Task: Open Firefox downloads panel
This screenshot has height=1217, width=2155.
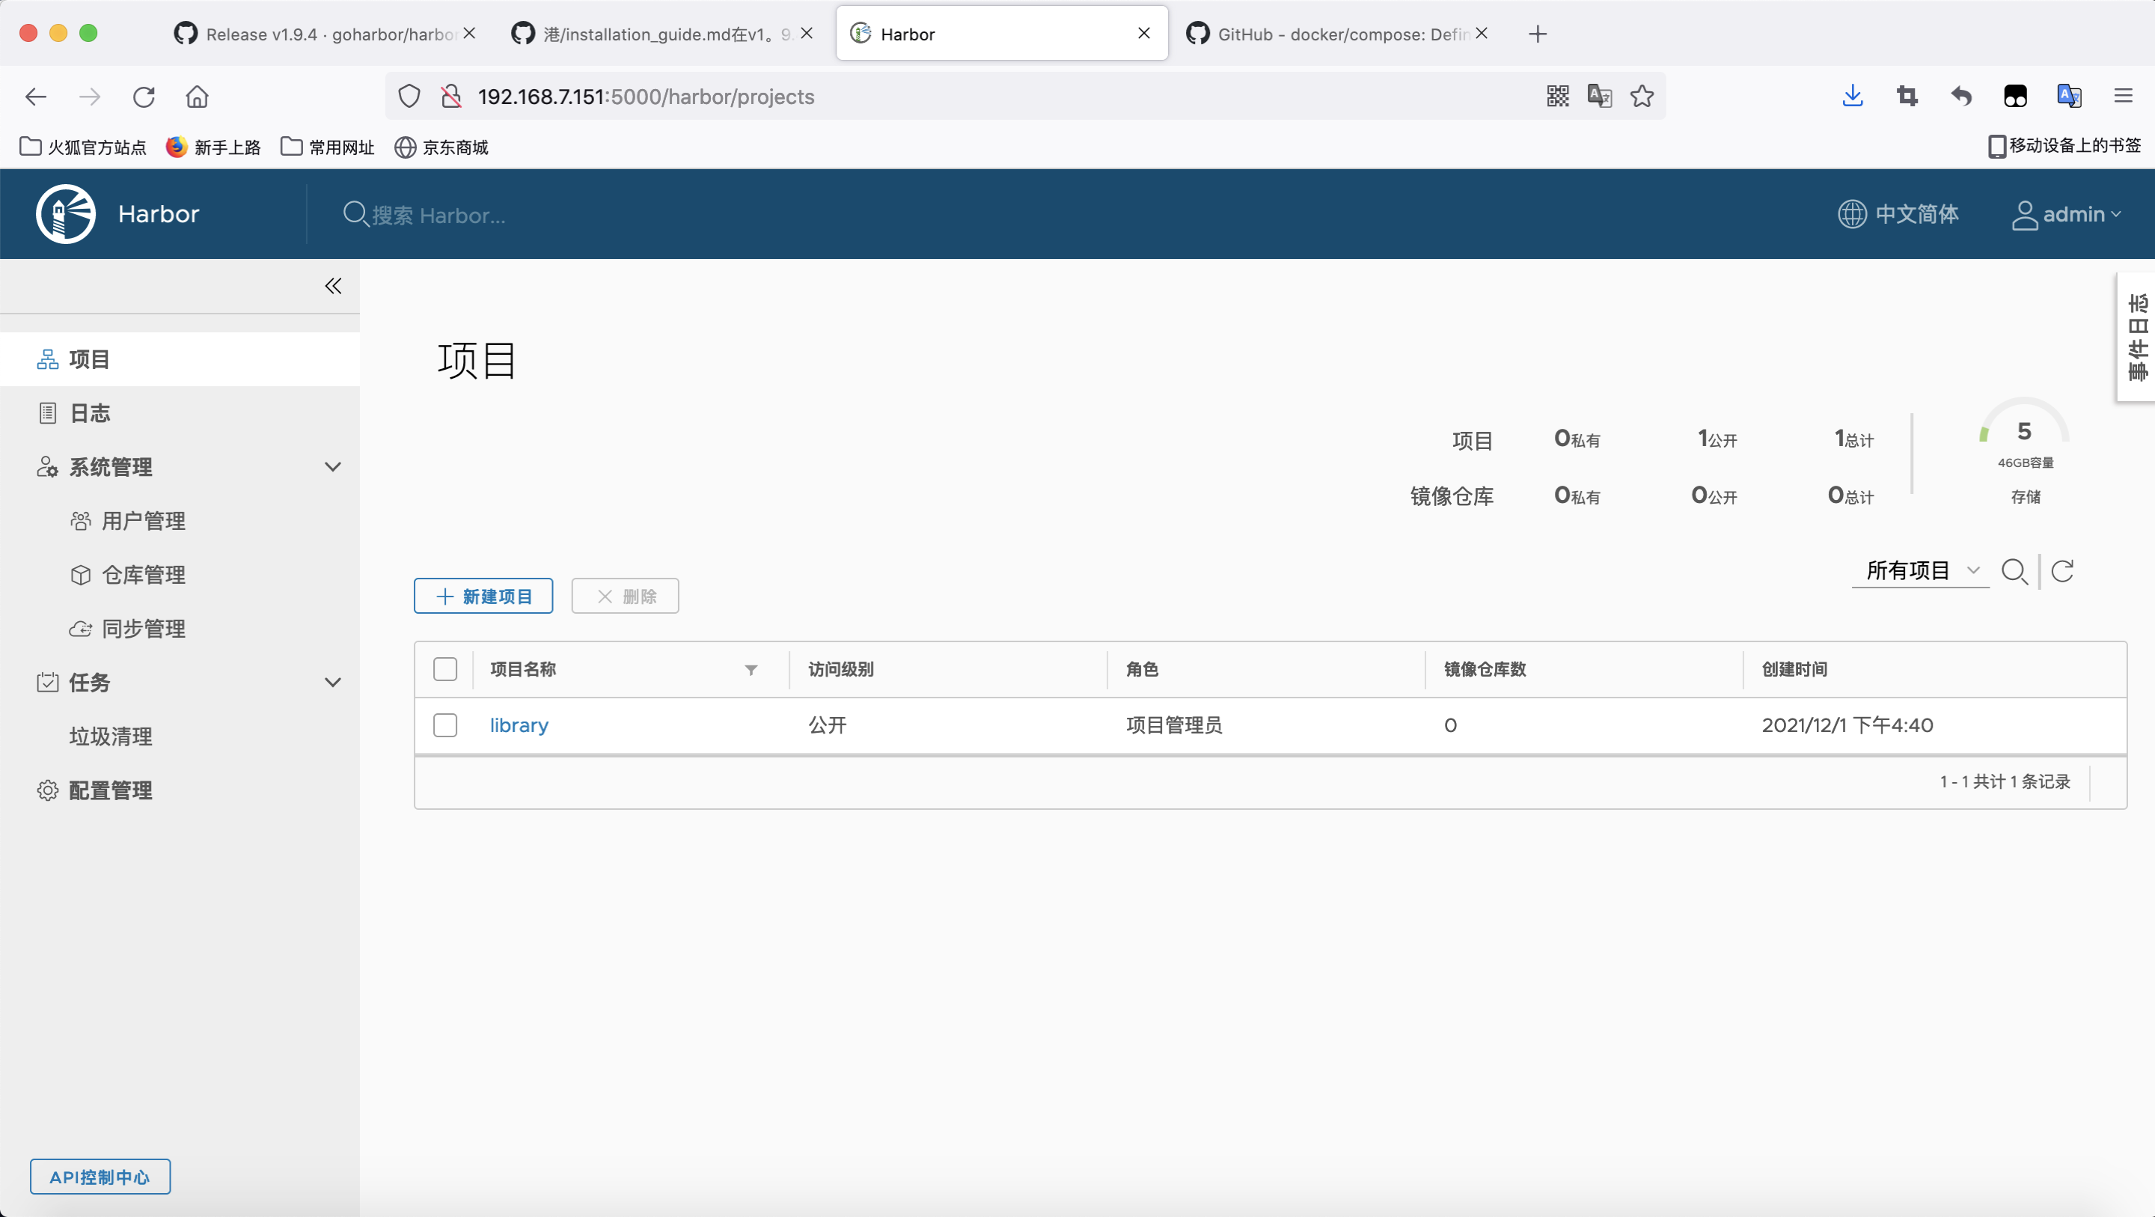Action: point(1852,97)
